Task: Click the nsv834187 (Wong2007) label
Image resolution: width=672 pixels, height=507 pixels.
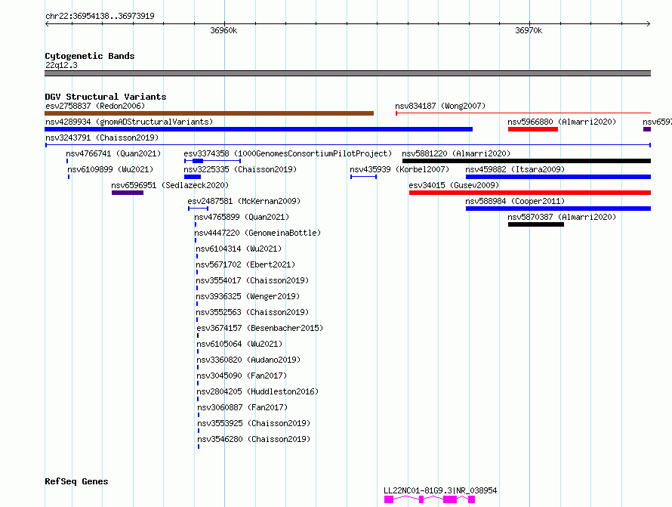Action: point(440,106)
